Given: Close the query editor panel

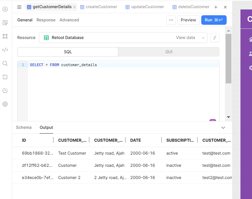Looking at the screenshot, I should (225, 7).
